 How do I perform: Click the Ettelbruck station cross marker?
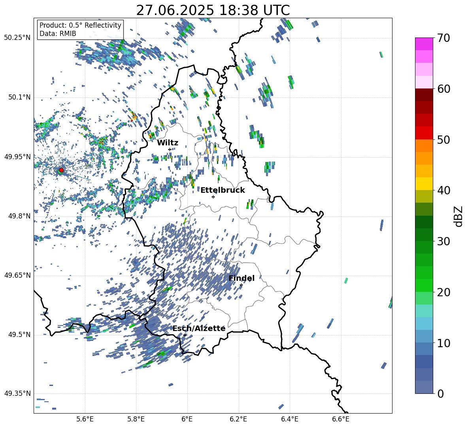[x=213, y=197]
